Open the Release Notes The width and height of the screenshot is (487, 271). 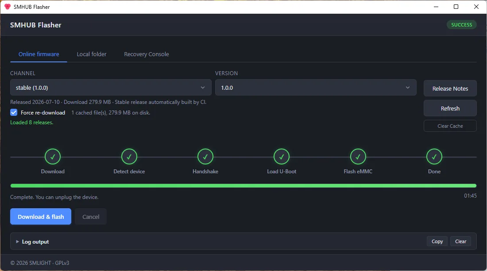coord(450,88)
